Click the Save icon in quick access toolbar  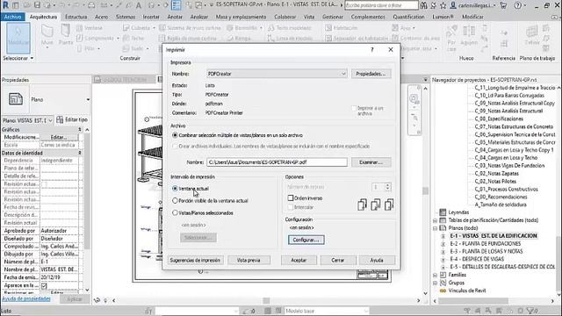(37, 5)
